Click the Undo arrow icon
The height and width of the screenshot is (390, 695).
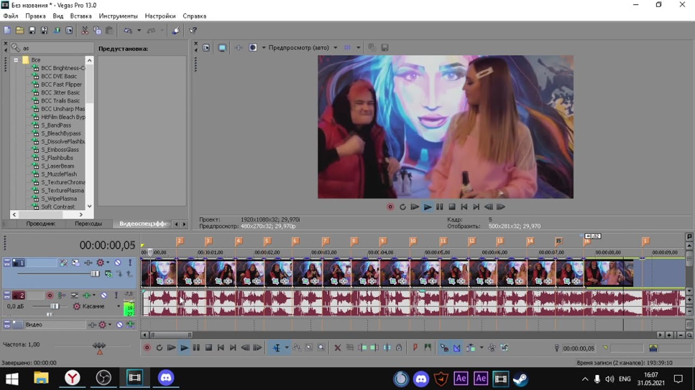click(128, 30)
